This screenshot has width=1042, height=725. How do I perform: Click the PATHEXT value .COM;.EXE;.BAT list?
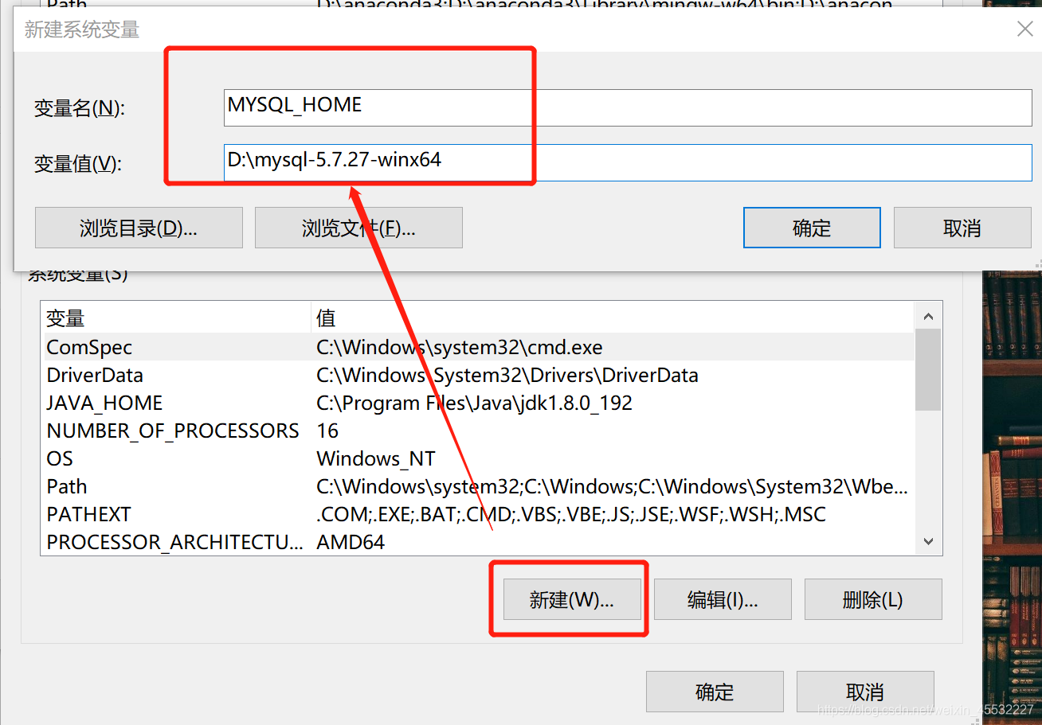click(x=571, y=514)
